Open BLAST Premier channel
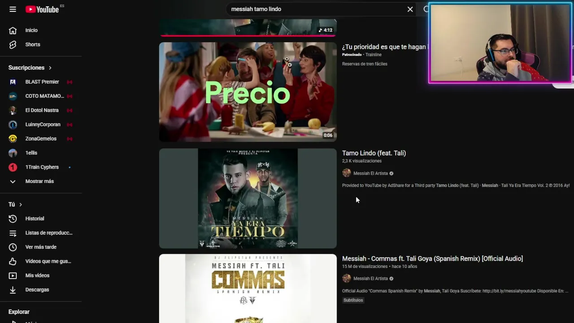The width and height of the screenshot is (574, 323). 42,82
